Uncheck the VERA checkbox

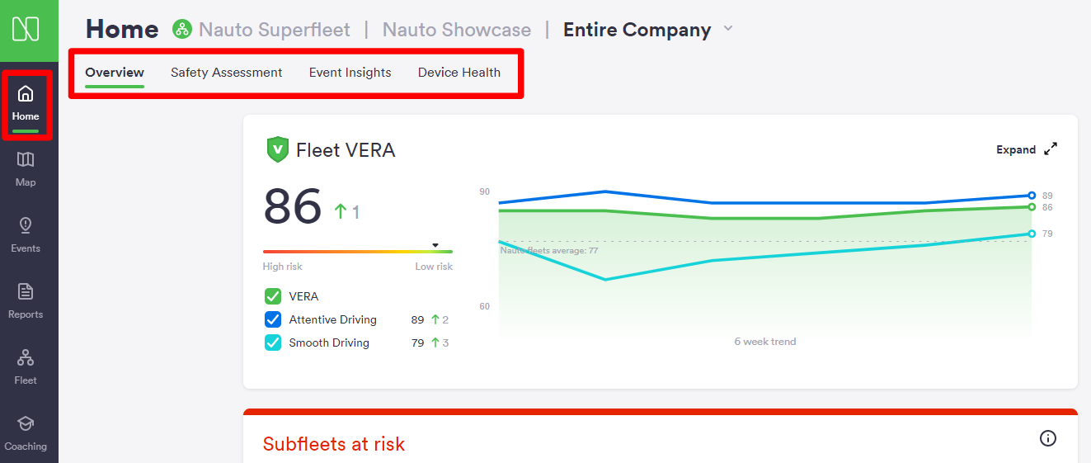pyautogui.click(x=273, y=296)
